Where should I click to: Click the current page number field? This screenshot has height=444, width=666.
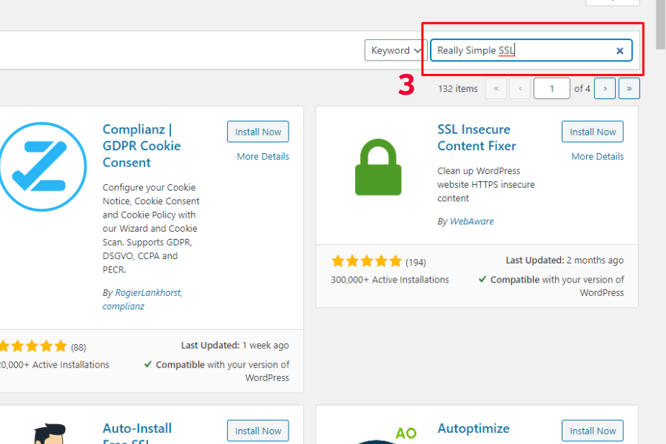551,89
